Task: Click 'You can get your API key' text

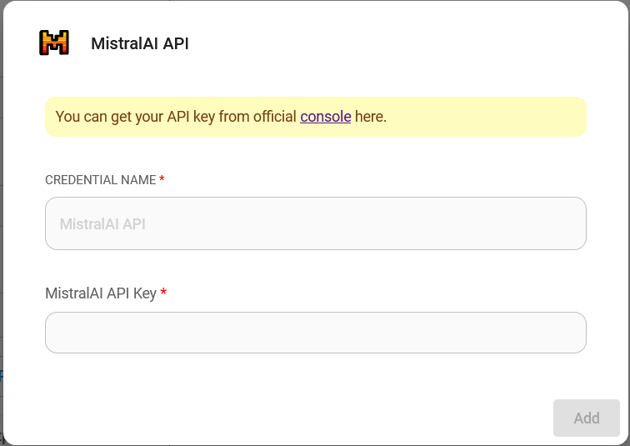Action: pyautogui.click(x=133, y=117)
